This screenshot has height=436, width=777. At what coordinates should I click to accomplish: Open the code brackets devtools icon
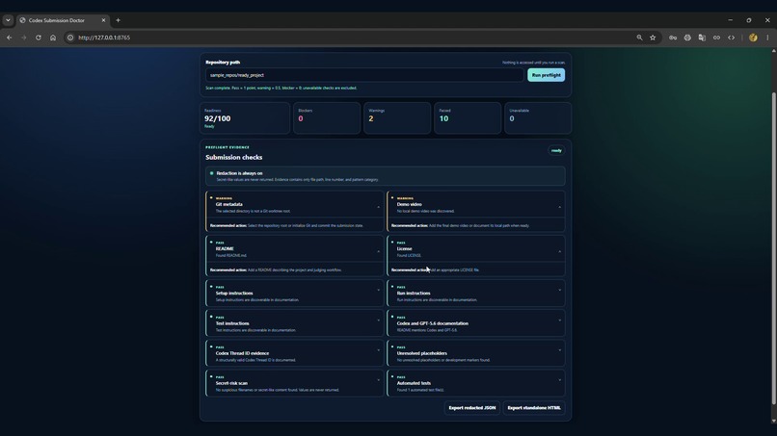[x=731, y=38]
